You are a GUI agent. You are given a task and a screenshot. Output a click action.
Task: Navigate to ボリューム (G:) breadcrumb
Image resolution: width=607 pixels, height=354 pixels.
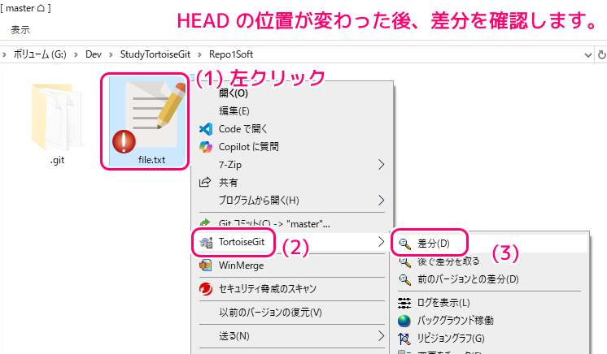tap(40, 54)
